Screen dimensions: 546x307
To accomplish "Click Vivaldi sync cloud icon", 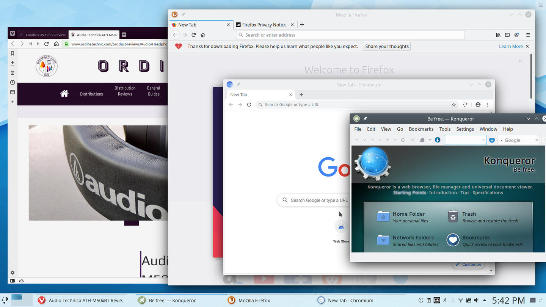I will 21,281.
